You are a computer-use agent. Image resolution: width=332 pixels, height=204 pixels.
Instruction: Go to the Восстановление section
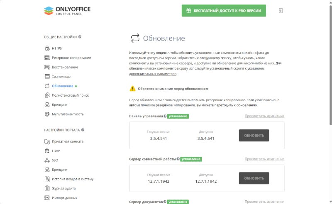tap(65, 67)
